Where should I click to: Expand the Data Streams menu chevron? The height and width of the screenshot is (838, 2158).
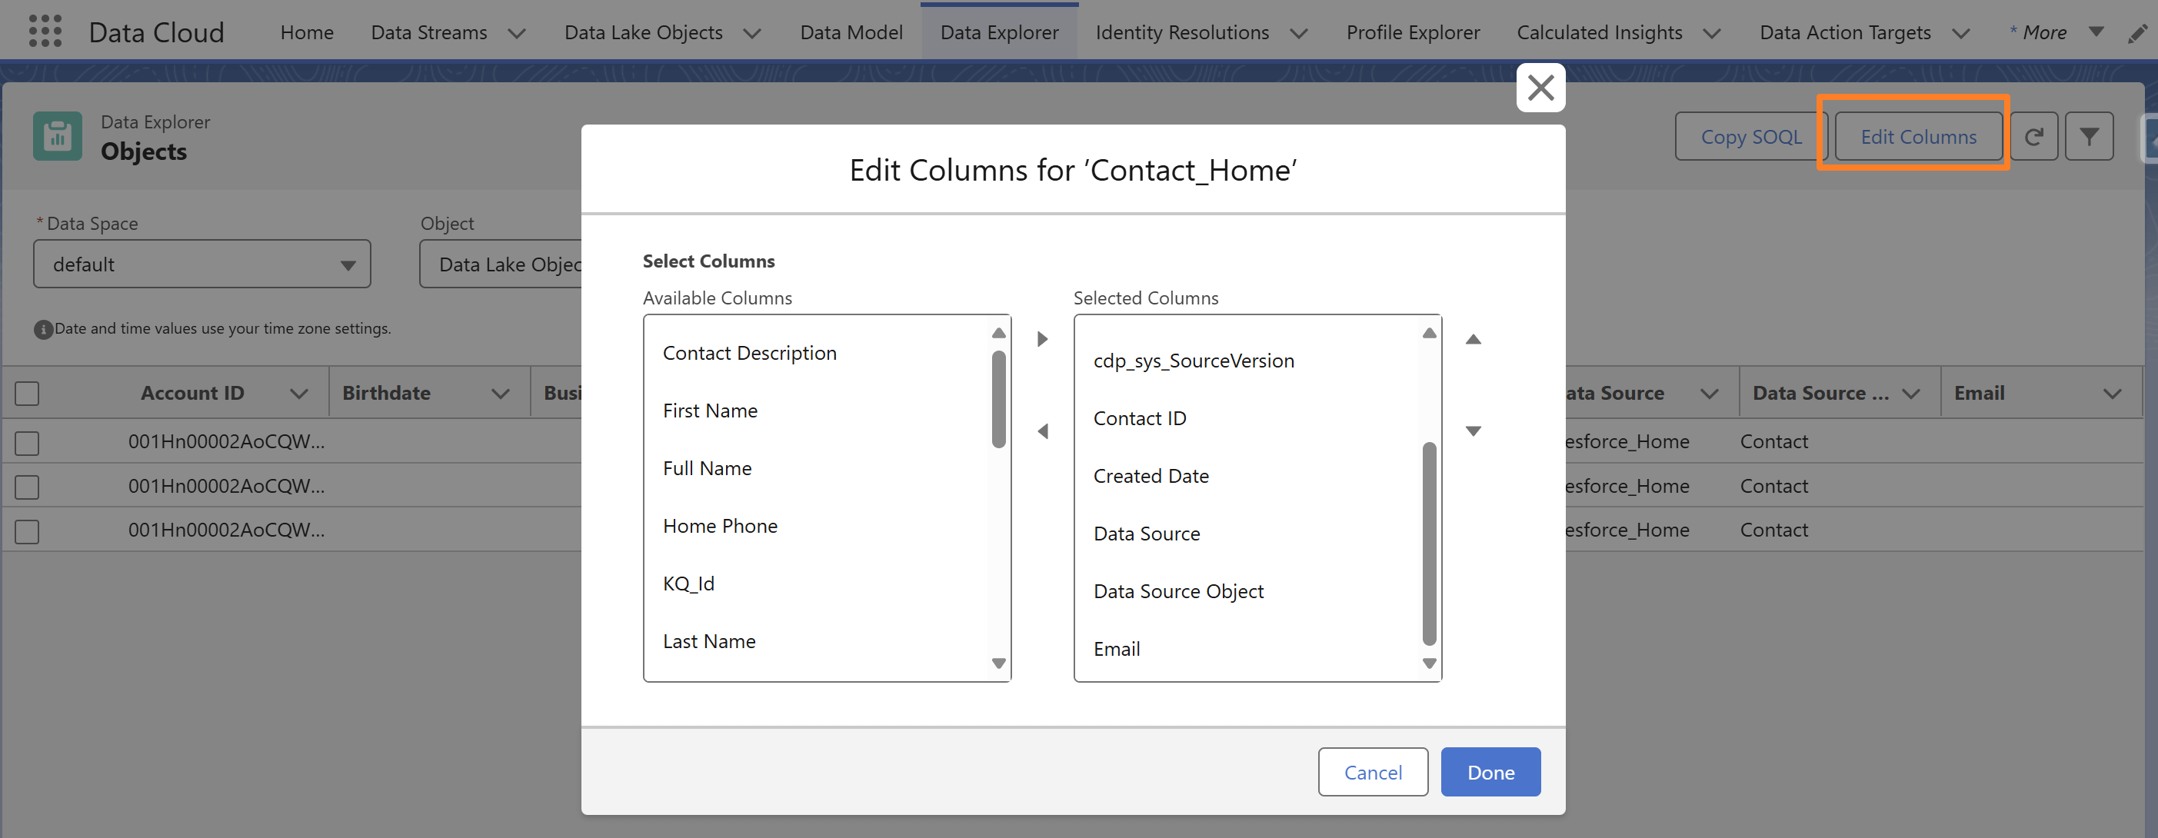tap(517, 34)
